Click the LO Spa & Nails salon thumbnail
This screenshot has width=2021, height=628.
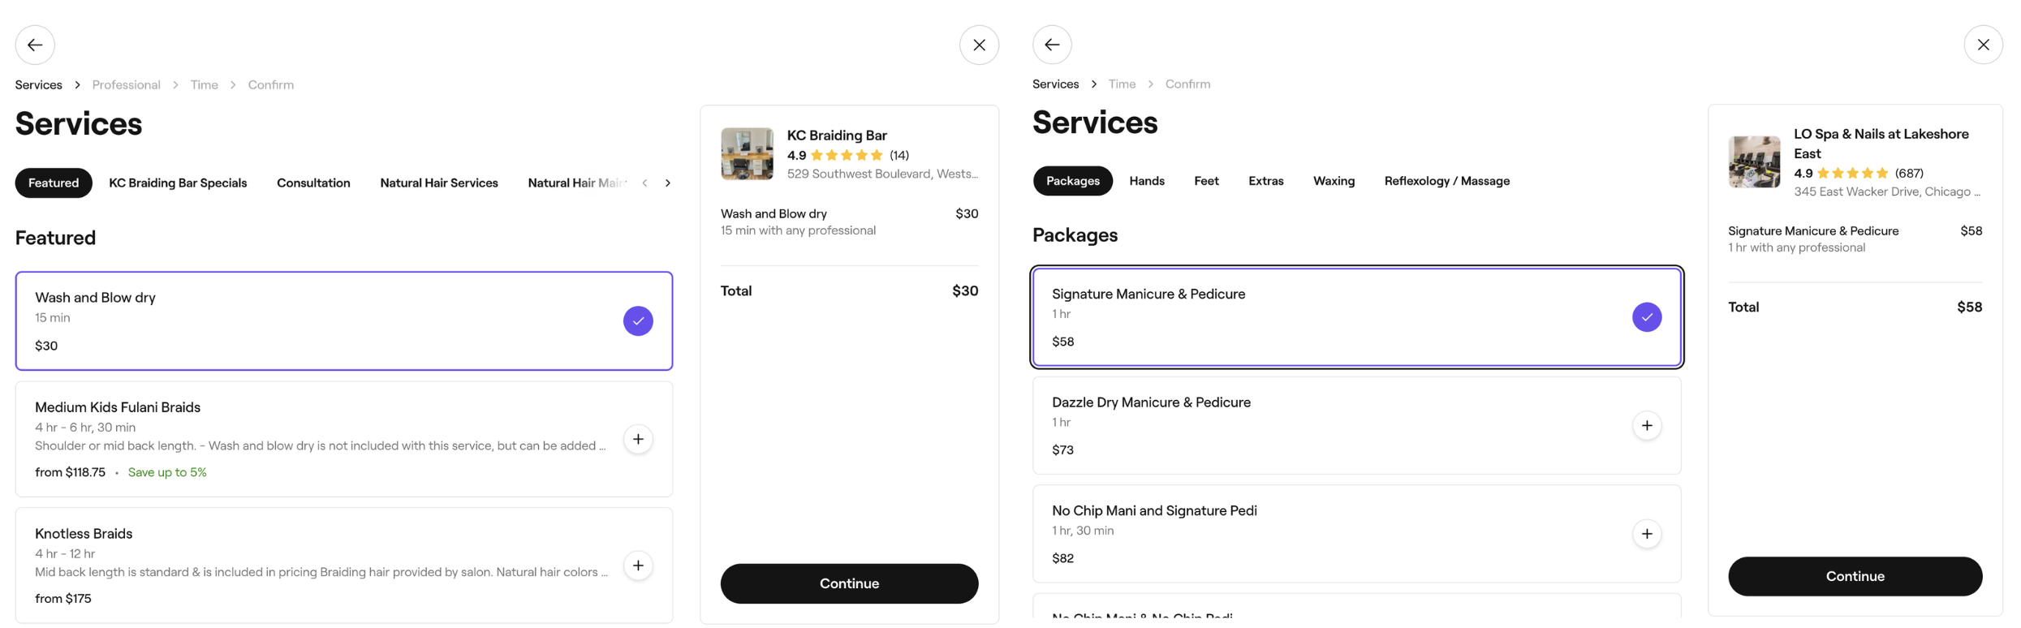pyautogui.click(x=1753, y=161)
